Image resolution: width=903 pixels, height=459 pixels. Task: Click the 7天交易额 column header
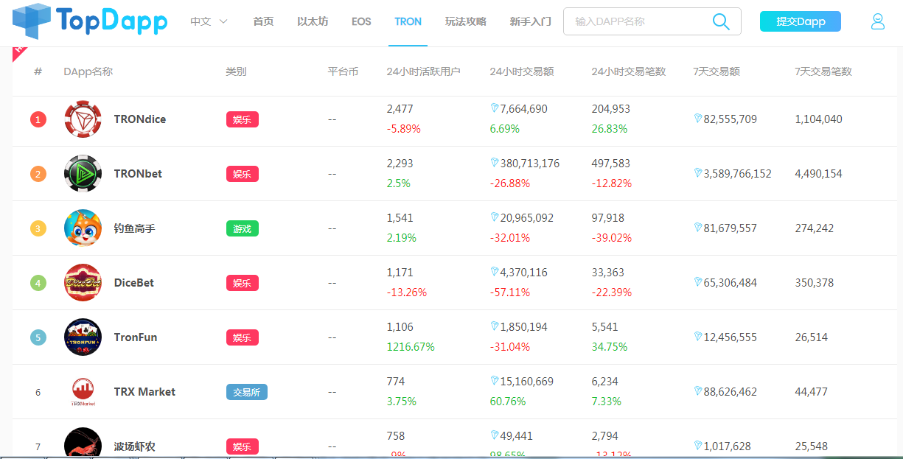click(x=717, y=71)
